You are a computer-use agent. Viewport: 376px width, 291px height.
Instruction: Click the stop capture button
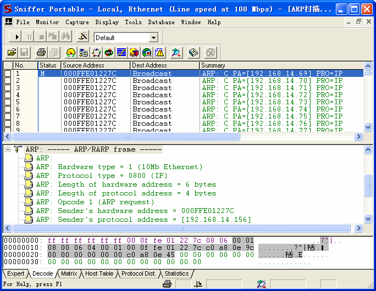(x=41, y=37)
